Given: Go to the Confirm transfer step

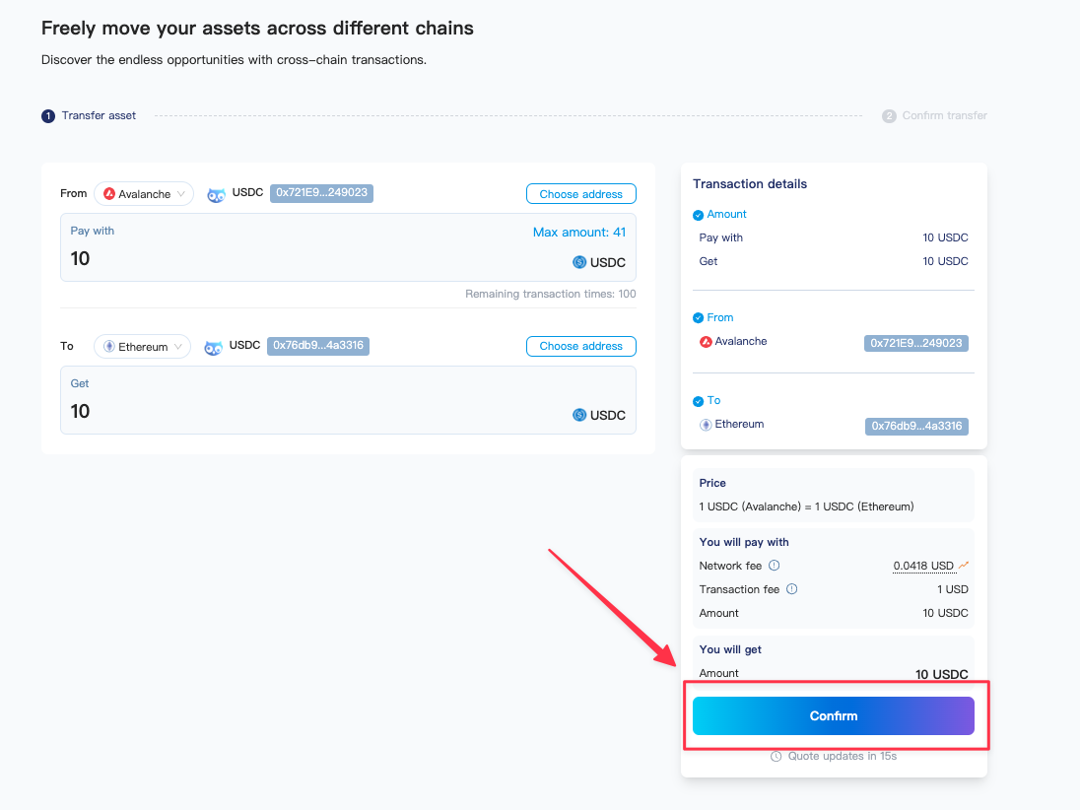Looking at the screenshot, I should click(x=934, y=116).
